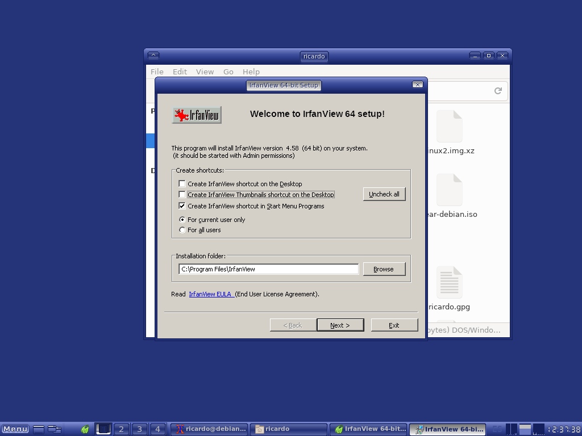Image resolution: width=582 pixels, height=436 pixels.
Task: Close the IrfanView 64-bit Setup dialog
Action: click(418, 85)
